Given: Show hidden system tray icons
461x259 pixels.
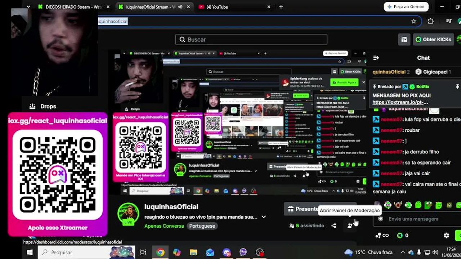Looking at the screenshot, I should pos(403,252).
